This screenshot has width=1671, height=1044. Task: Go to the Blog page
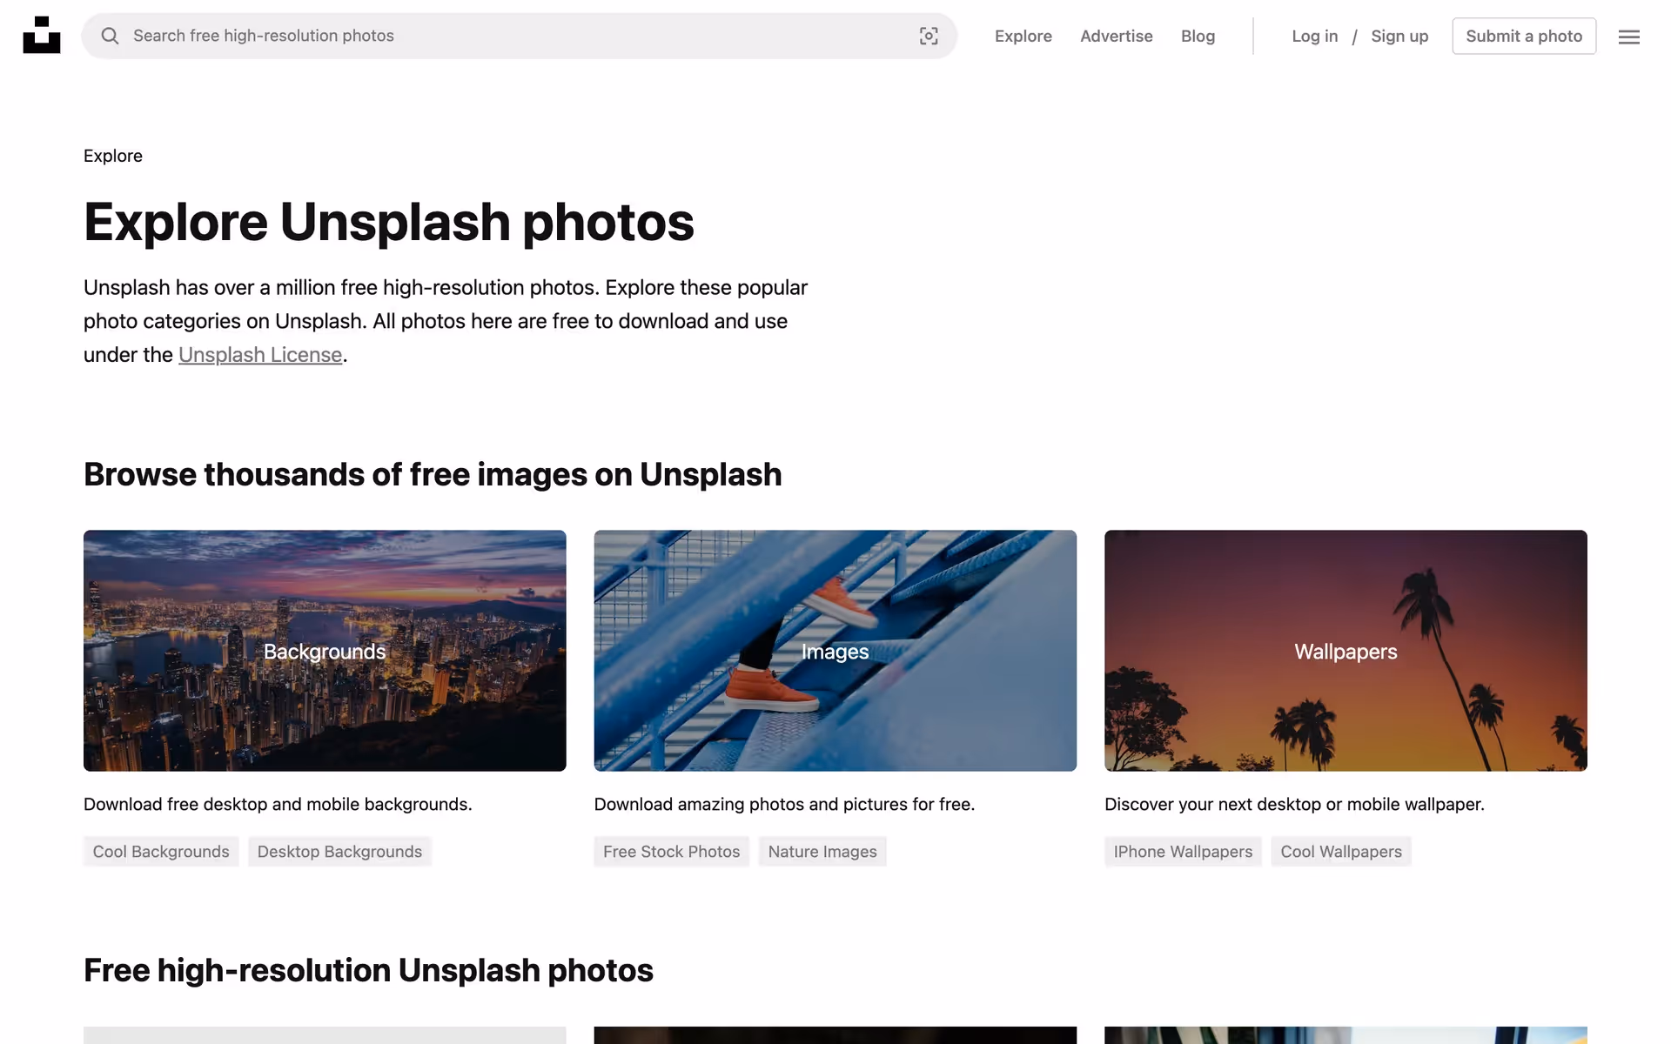coord(1198,36)
